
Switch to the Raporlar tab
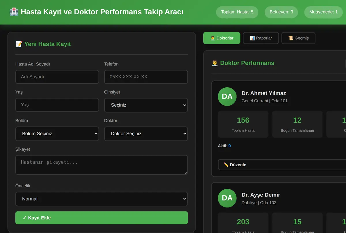[x=261, y=38]
